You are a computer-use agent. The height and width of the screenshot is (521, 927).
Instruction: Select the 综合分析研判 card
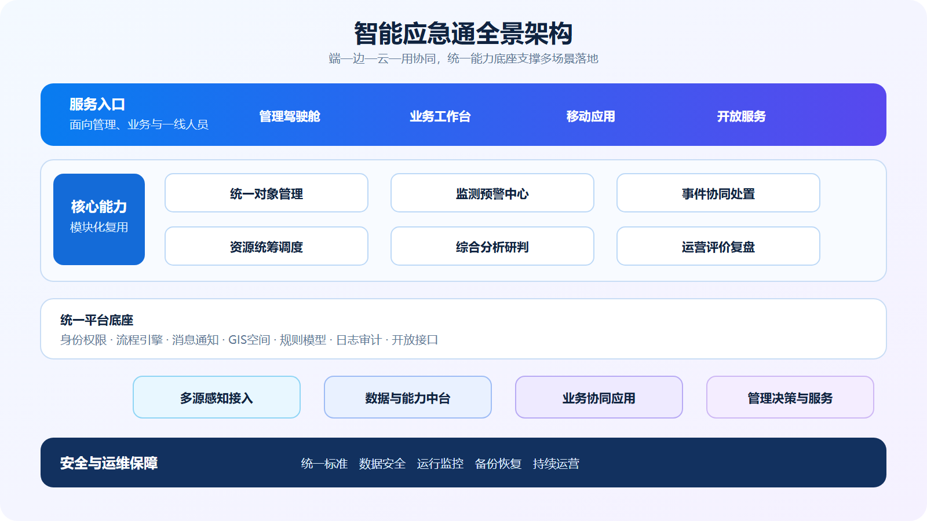492,247
